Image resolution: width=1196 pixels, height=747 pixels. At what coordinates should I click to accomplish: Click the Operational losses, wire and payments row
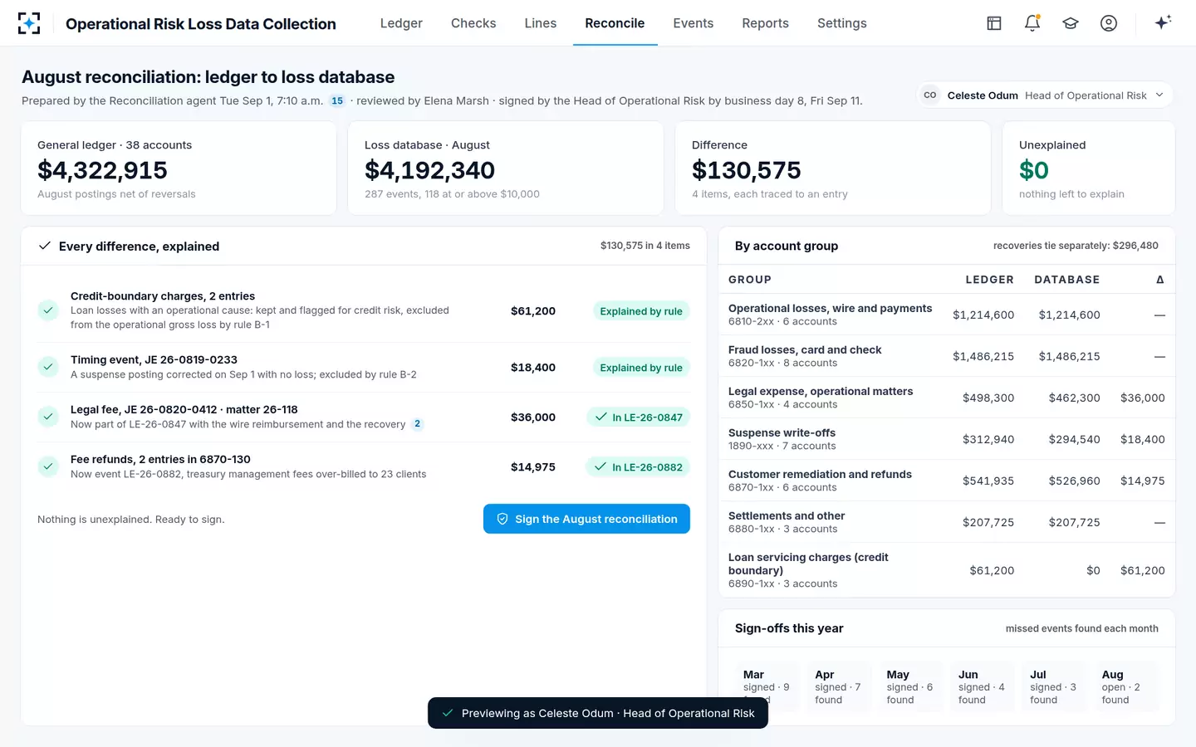click(947, 315)
